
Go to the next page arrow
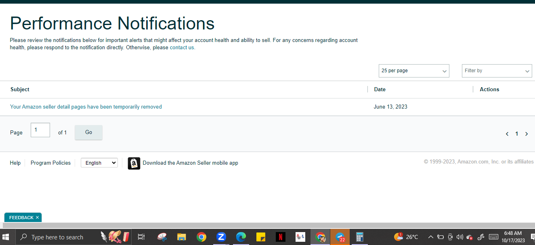point(527,134)
